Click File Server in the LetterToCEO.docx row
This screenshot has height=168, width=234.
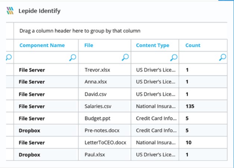pos(32,143)
